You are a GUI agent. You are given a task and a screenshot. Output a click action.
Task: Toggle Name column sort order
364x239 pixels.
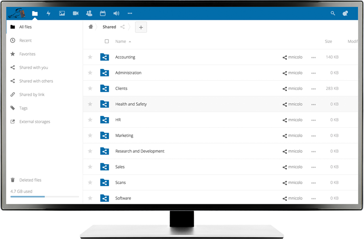click(121, 41)
